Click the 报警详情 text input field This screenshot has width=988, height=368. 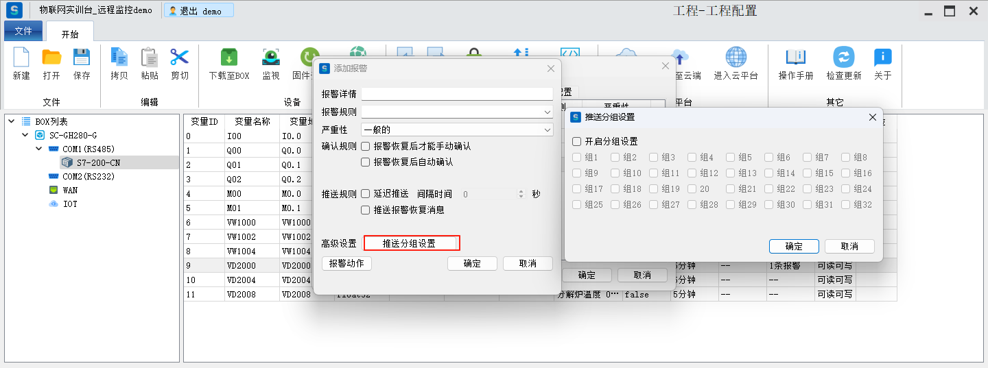[456, 94]
